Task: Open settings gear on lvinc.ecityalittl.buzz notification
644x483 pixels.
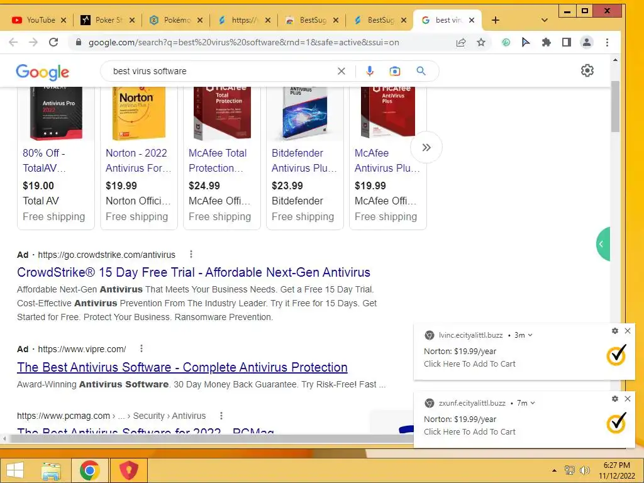Action: pyautogui.click(x=615, y=331)
